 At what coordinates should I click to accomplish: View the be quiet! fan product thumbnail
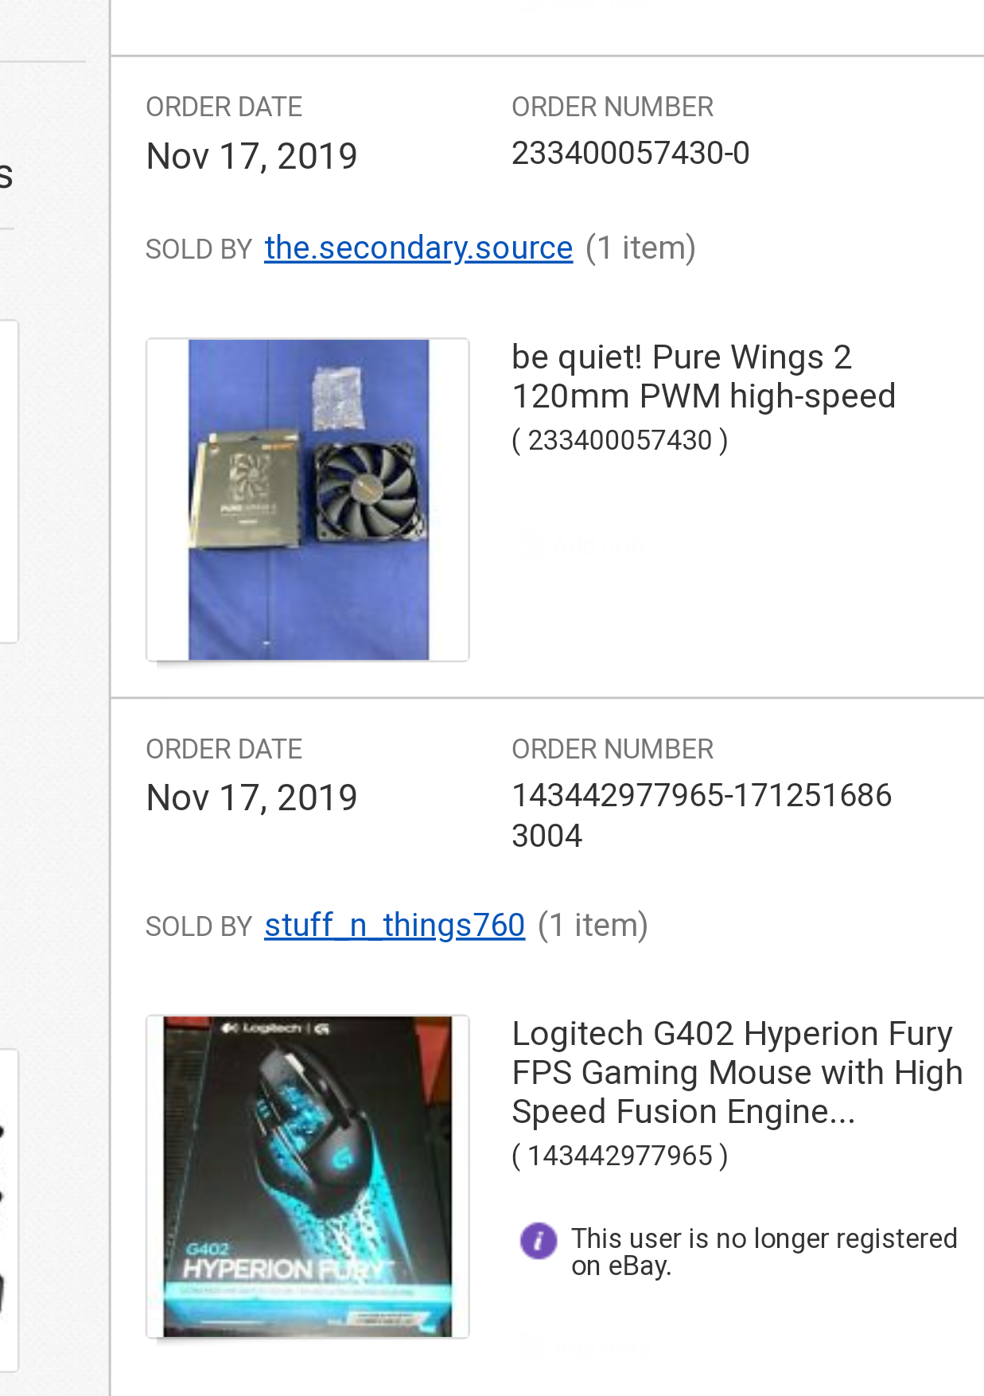(x=308, y=500)
